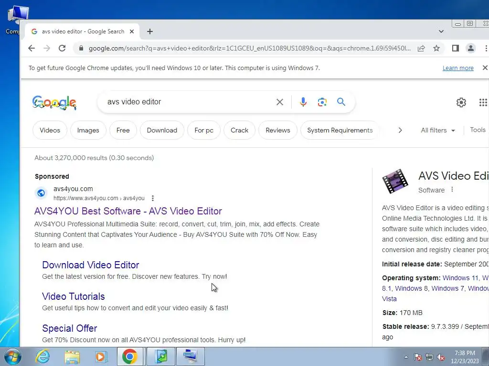This screenshot has width=489, height=366.
Task: Select the Images filter chip
Action: [88, 131]
